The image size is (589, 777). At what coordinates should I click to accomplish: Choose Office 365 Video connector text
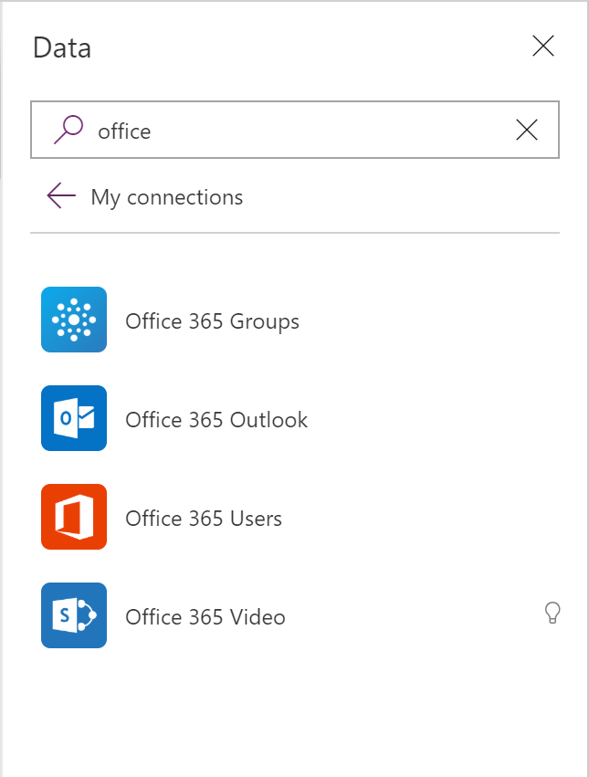click(x=205, y=617)
